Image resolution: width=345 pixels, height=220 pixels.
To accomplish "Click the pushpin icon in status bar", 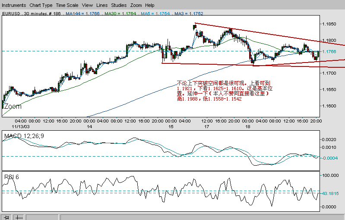I will coord(6,217).
